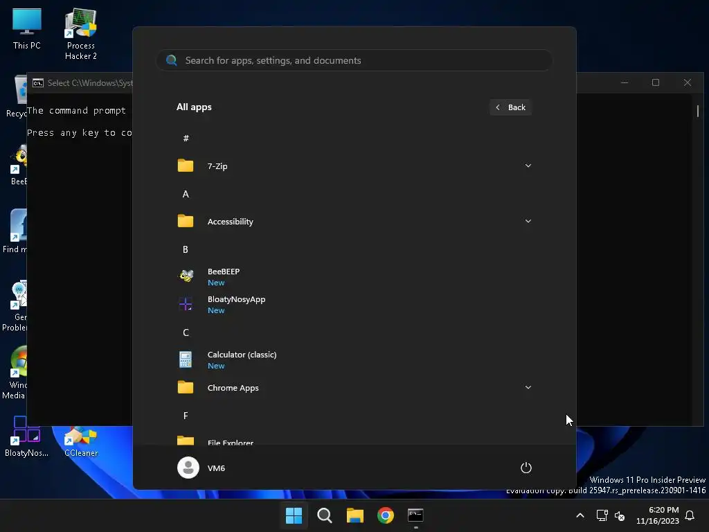The width and height of the screenshot is (709, 532).
Task: Open the network status tray icon
Action: [602, 515]
